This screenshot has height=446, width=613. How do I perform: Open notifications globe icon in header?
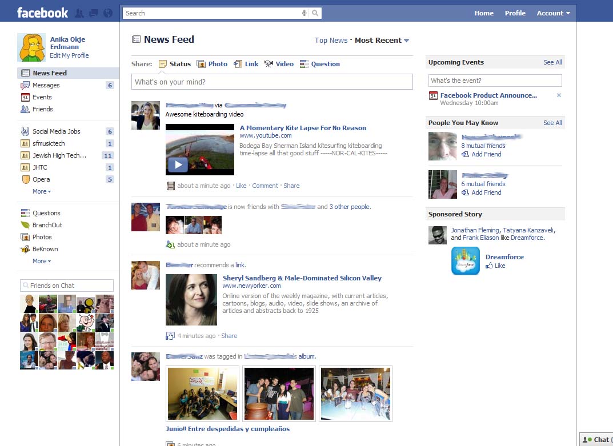(108, 13)
